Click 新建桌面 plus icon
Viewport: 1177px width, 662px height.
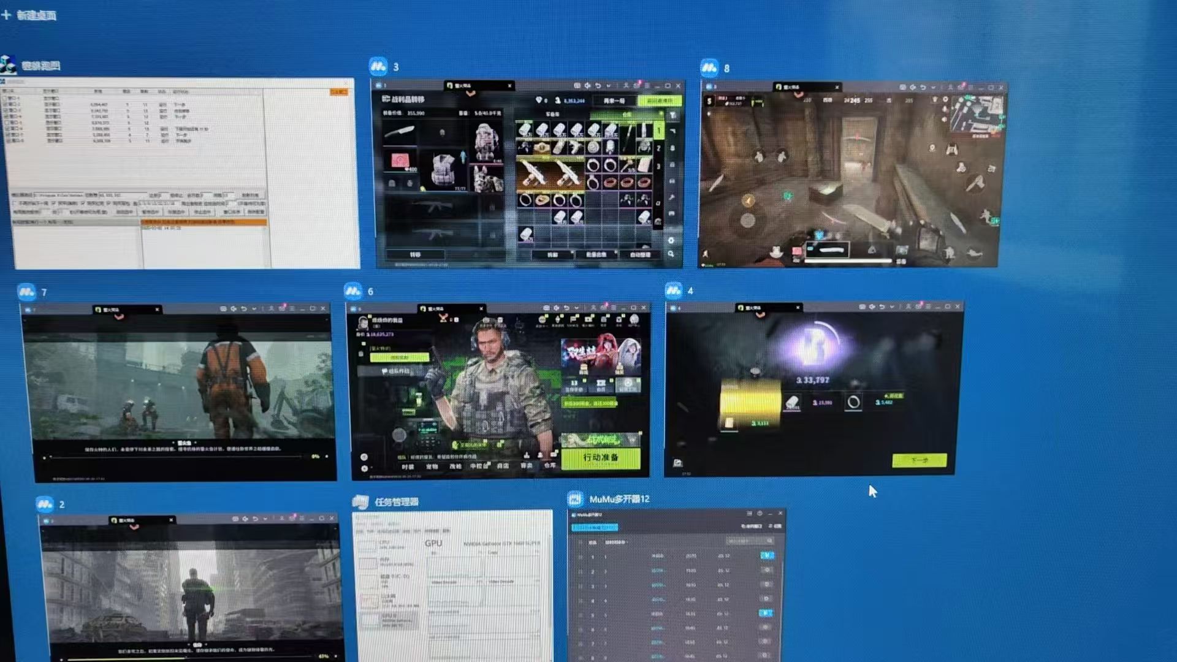point(7,14)
